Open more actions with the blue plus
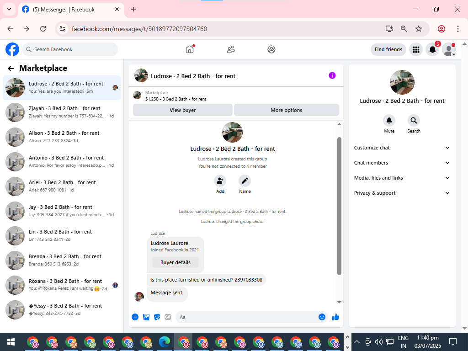Screen dimensions: 468x351 click(135, 317)
